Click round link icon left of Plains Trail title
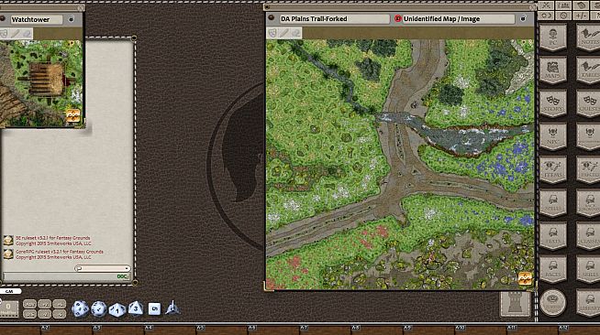This screenshot has width=600, height=335. [272, 18]
